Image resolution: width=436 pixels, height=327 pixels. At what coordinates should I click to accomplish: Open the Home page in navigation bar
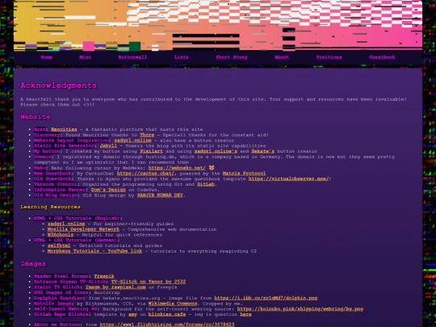pos(47,57)
